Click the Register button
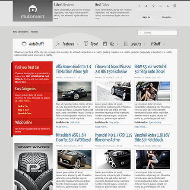 (x=167, y=17)
